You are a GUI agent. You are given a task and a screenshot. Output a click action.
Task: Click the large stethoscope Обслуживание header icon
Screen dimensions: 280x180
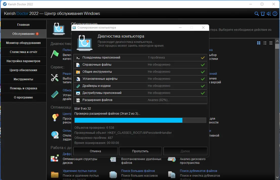click(59, 29)
